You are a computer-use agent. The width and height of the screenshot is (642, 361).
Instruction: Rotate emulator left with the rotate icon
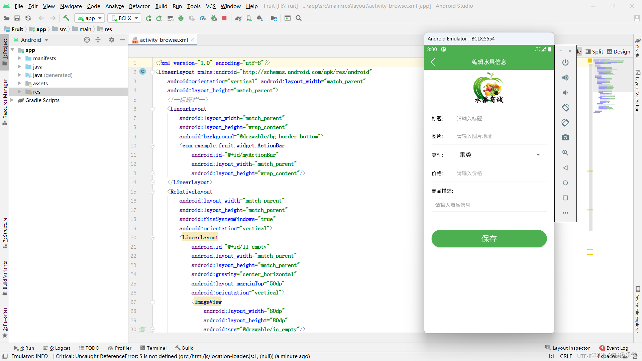565,108
